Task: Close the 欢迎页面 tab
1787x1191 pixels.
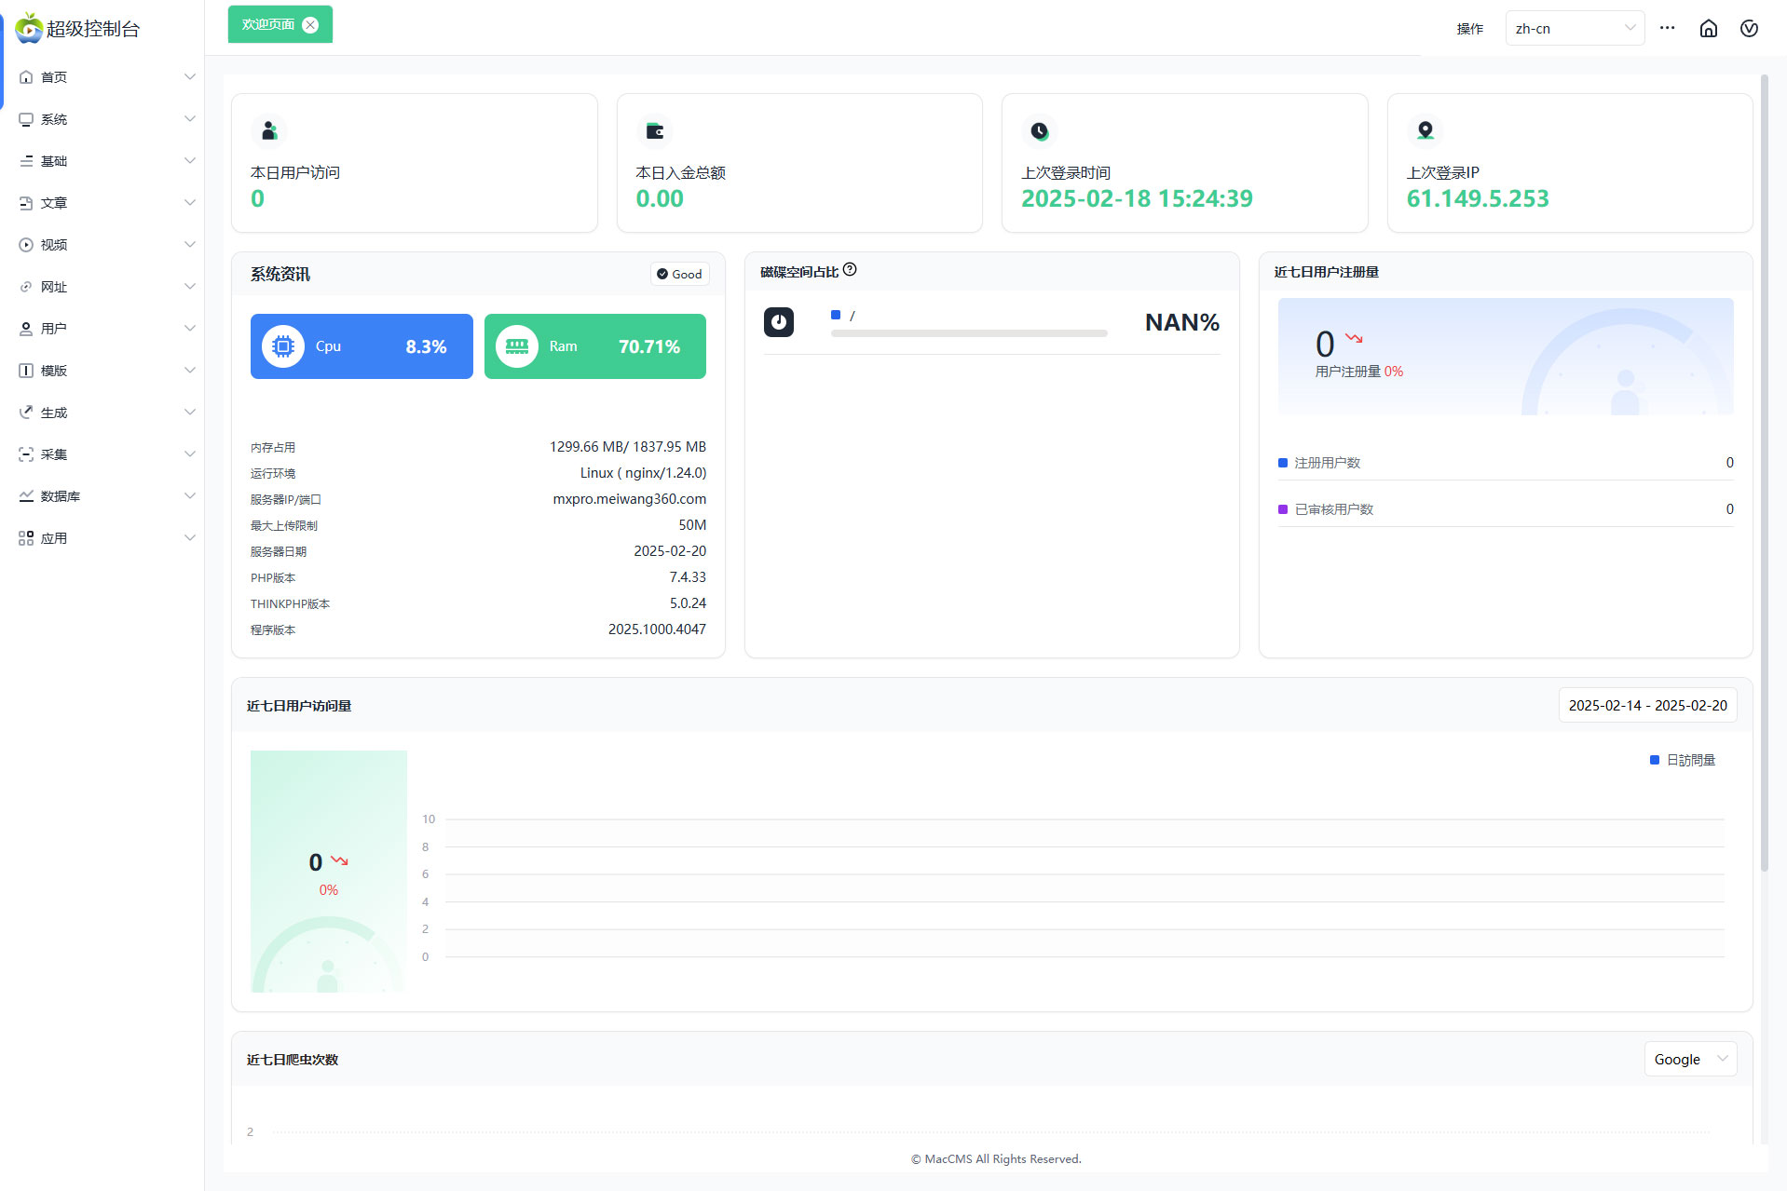Action: (x=311, y=25)
